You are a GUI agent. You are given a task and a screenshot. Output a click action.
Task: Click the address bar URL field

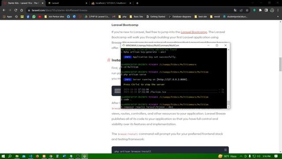coord(130,10)
